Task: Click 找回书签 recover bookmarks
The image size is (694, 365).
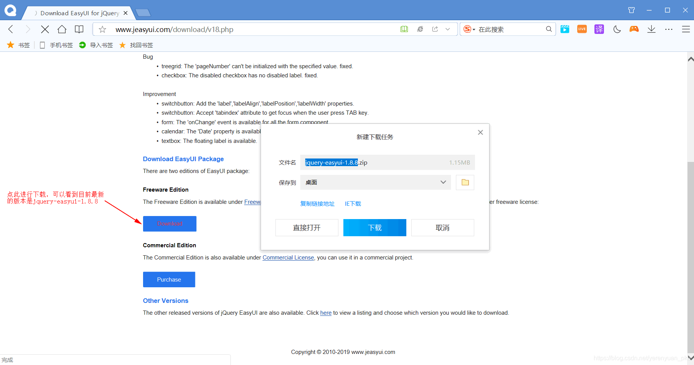Action: pyautogui.click(x=136, y=45)
